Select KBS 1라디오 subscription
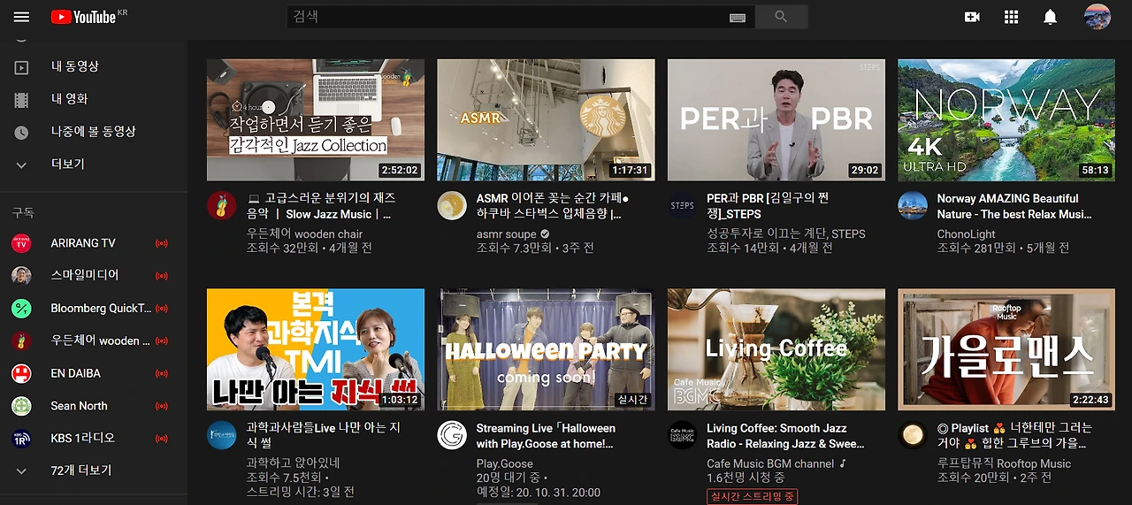Viewport: 1132px width, 505px height. coord(94,439)
